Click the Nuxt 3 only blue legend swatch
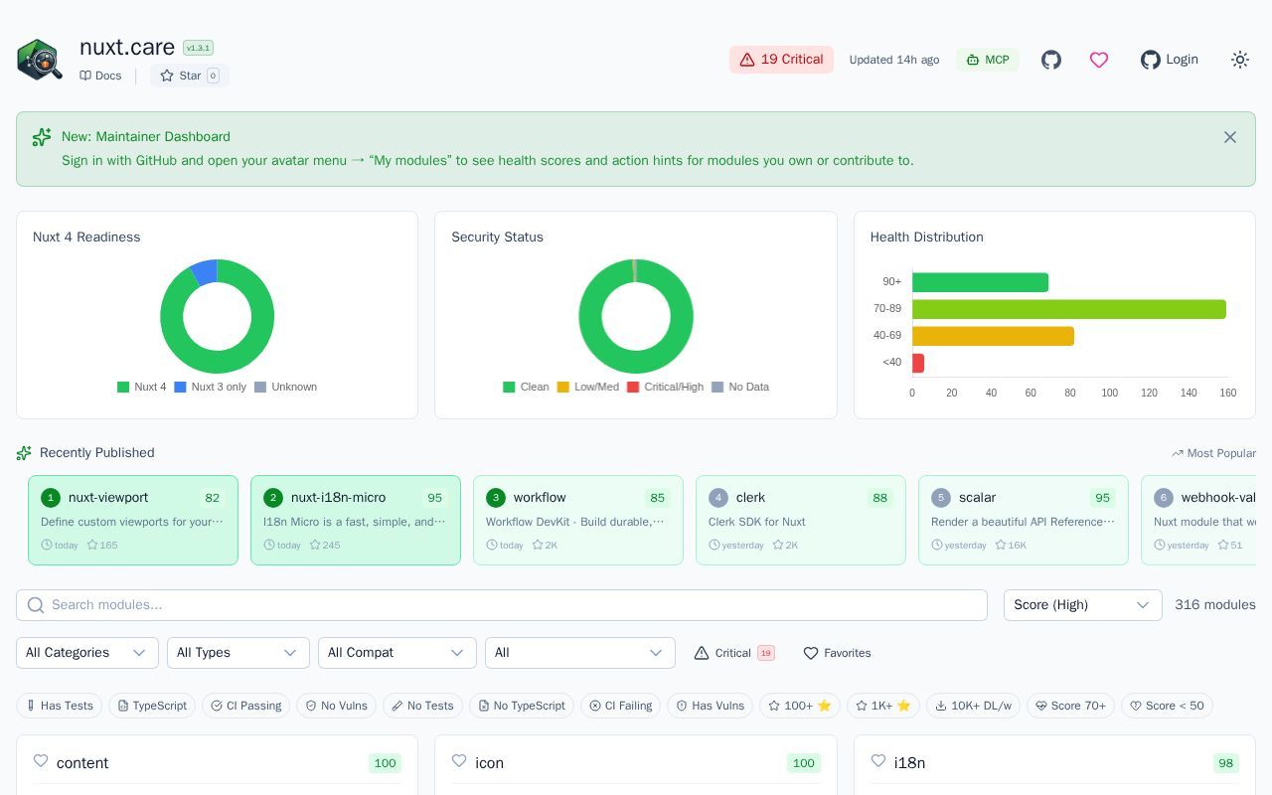 point(180,388)
